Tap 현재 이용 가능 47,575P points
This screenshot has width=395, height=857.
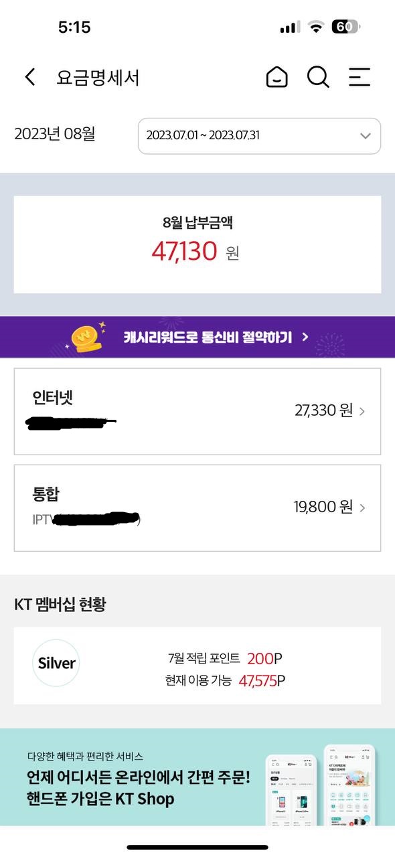(225, 681)
